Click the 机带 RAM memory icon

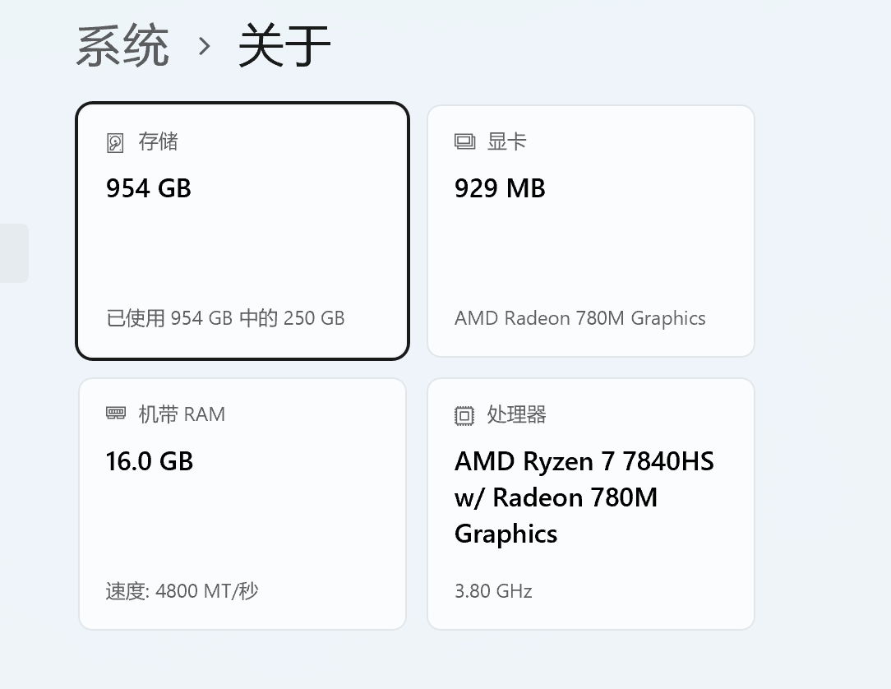(116, 414)
